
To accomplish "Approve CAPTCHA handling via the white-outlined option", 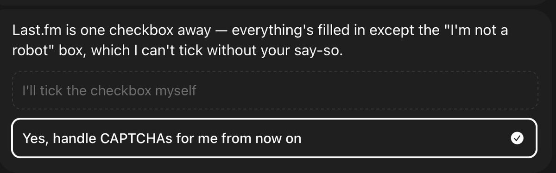I will (274, 138).
